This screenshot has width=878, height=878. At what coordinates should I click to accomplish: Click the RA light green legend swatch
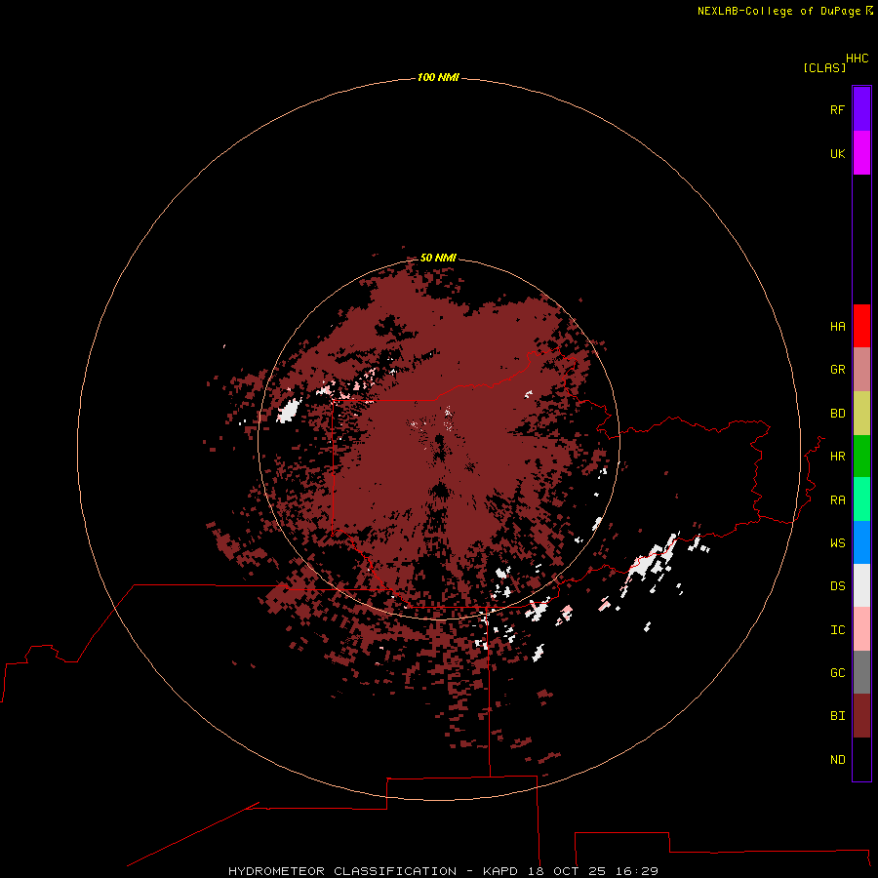(861, 499)
